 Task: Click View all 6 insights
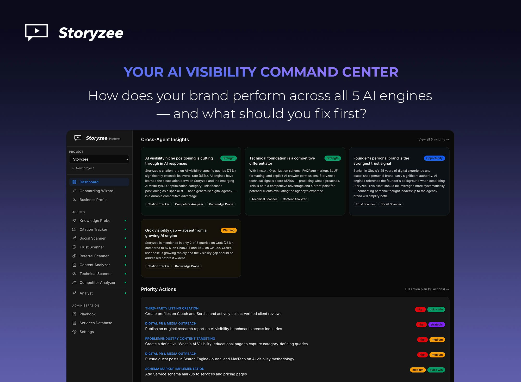(434, 139)
